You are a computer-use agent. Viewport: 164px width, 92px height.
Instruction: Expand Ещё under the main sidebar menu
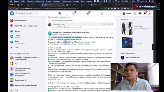click(x=16, y=48)
